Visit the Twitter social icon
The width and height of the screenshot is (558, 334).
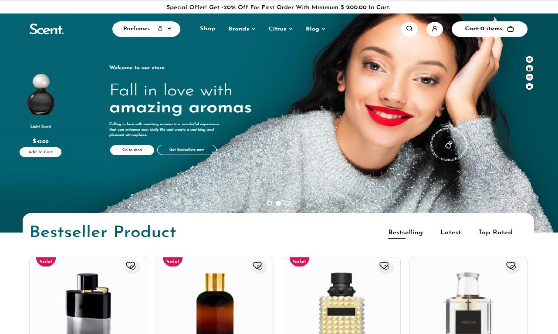(529, 86)
